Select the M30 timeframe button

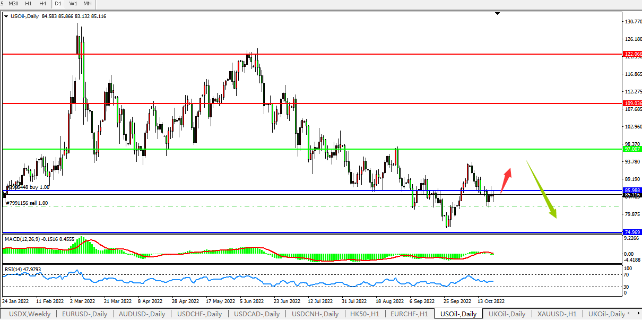coord(14,4)
